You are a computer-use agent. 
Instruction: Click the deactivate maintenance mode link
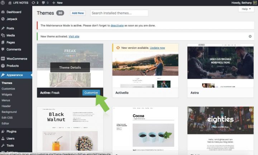(117, 25)
